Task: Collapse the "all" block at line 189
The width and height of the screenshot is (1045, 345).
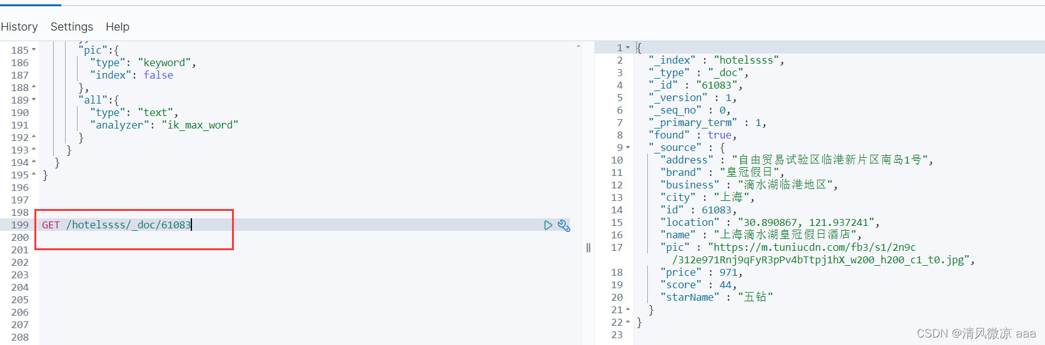Action: pyautogui.click(x=34, y=100)
